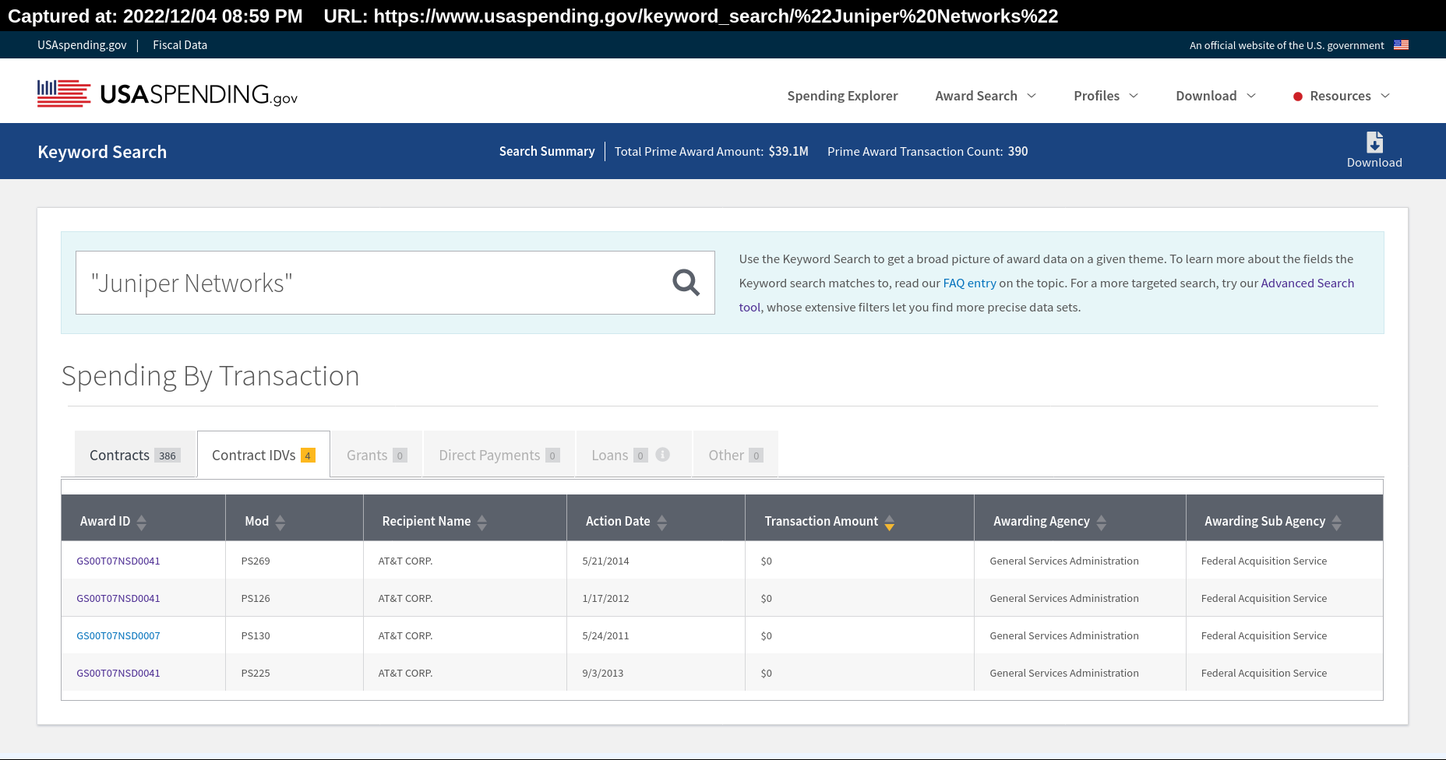Toggle Transaction Amount sort order
The width and height of the screenshot is (1446, 760).
point(890,522)
